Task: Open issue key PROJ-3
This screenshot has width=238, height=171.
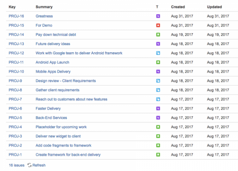Action: [15, 136]
